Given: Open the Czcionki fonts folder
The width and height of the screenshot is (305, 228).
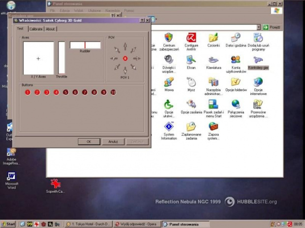Looking at the screenshot, I should 213,38.
